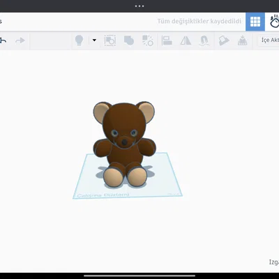Click the 'Tüm değişiklikler kaydedildi' status text
Viewport: 279px width, 279px height.
click(199, 22)
